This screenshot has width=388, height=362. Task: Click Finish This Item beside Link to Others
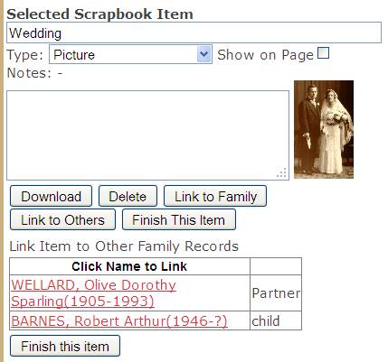(x=179, y=219)
